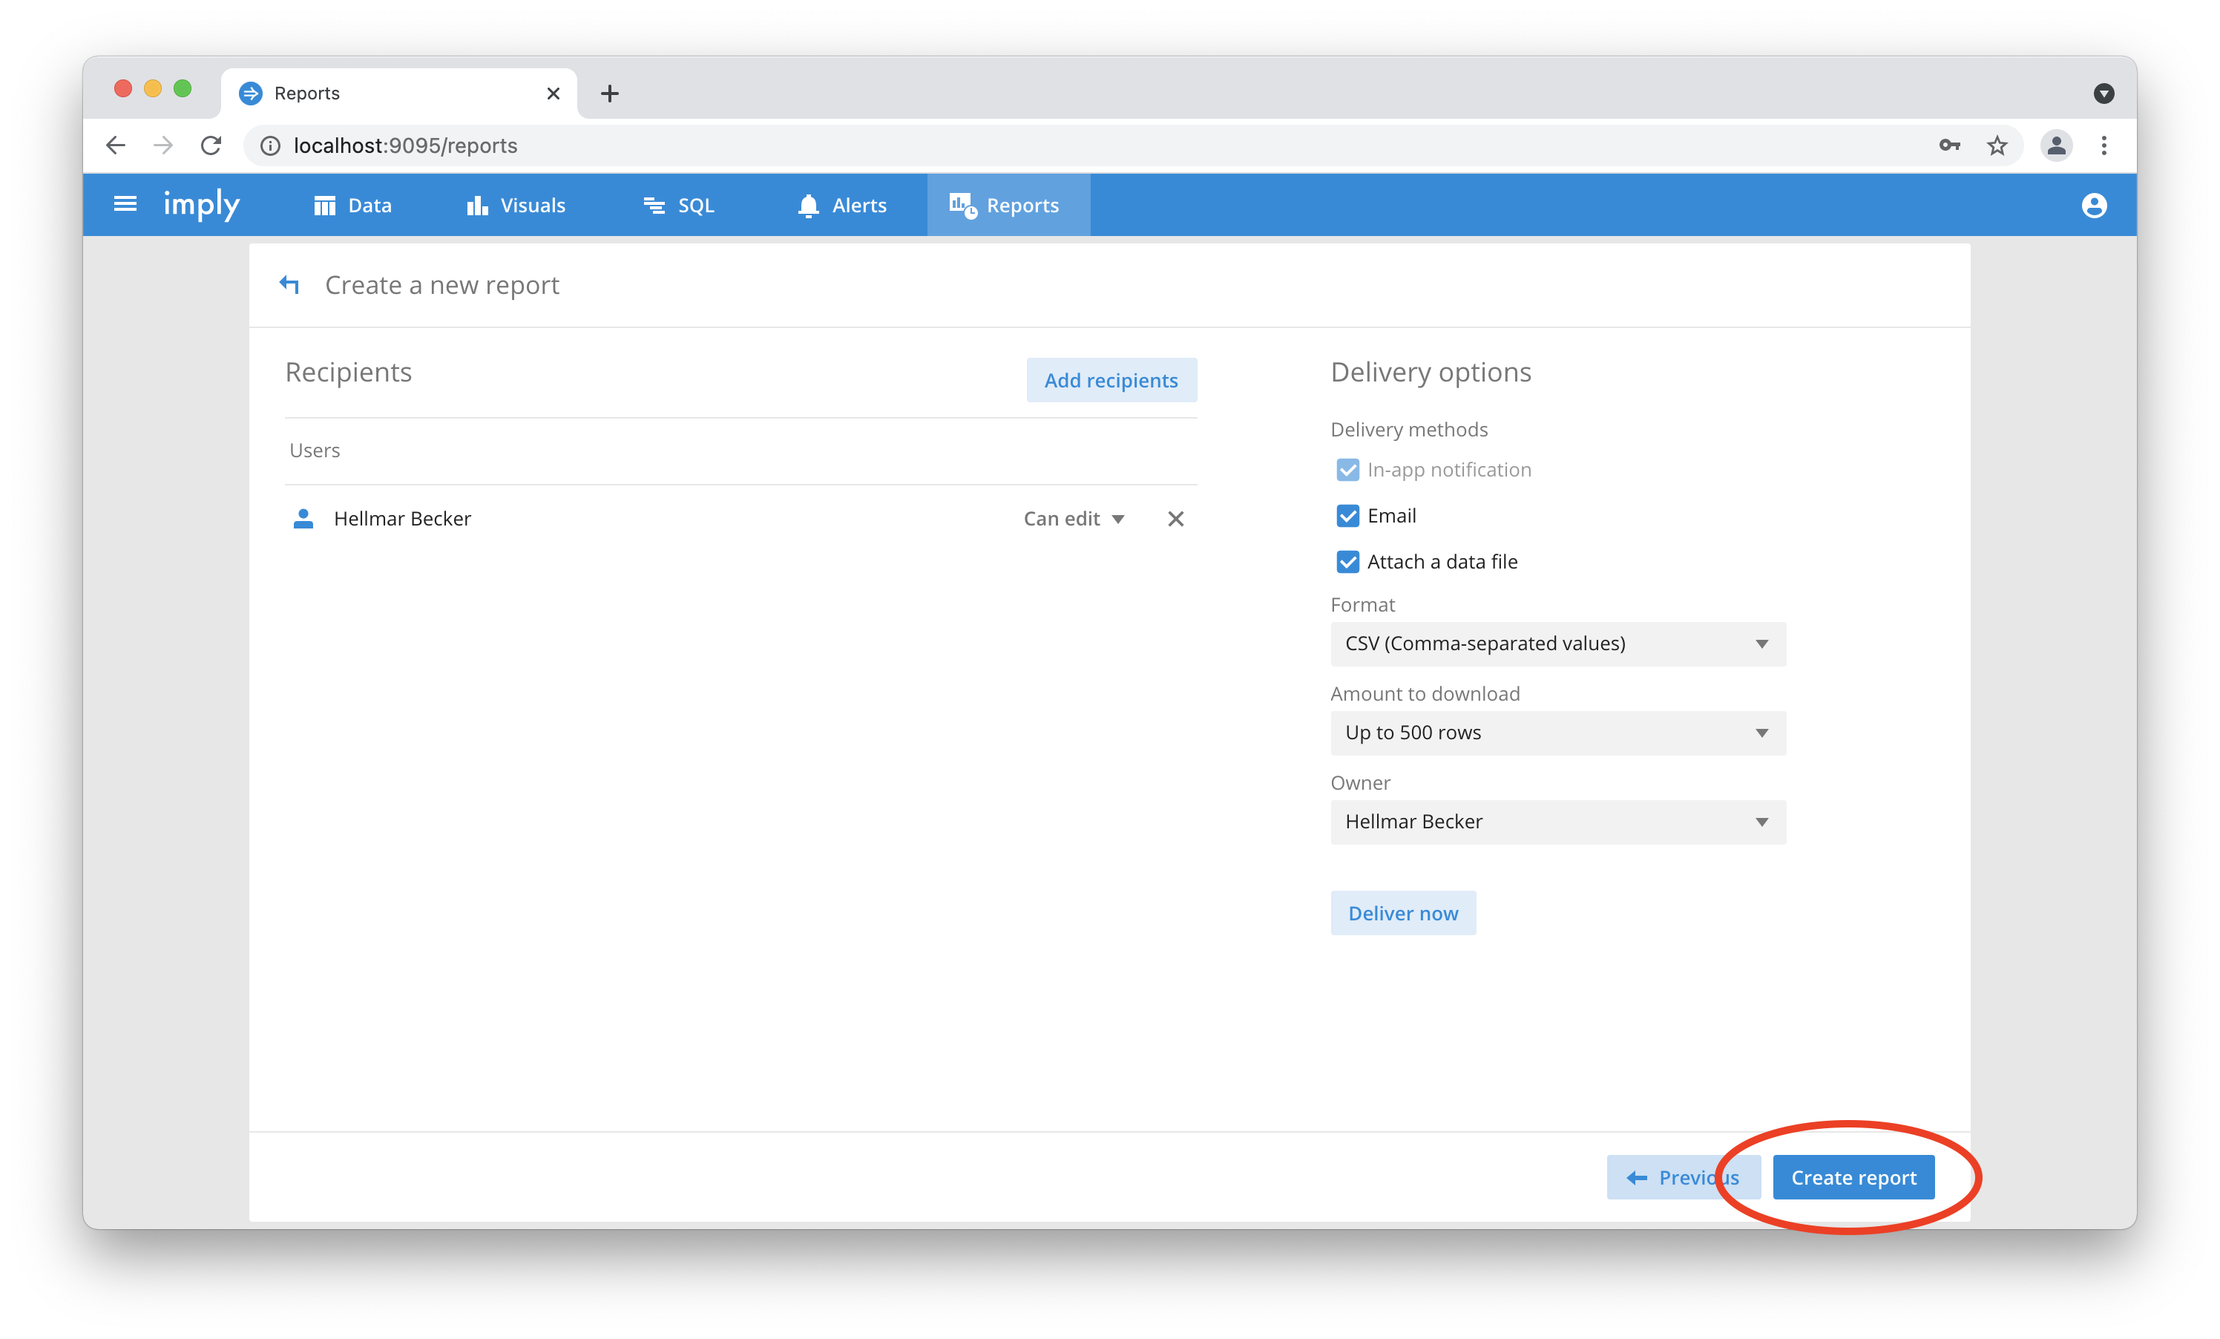Click the Add recipients button

1110,380
